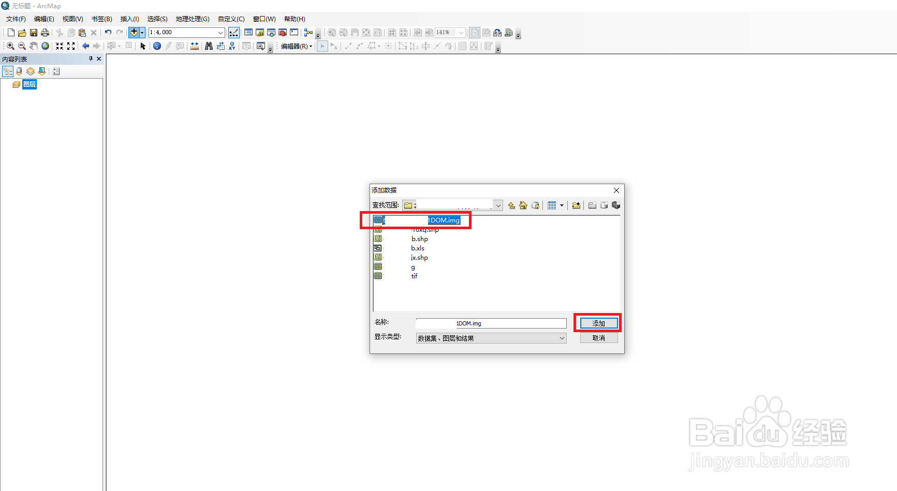Open the Go To XY tool
The image size is (897, 491).
232,46
